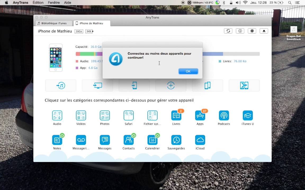The width and height of the screenshot is (305, 190).
Task: Click the Capacité 16.0 Go value
Action: point(96,47)
